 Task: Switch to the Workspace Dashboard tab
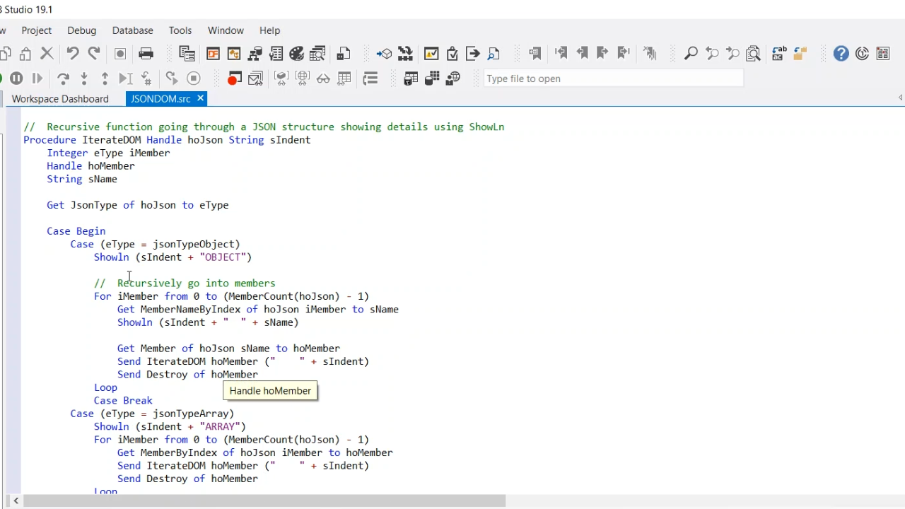point(60,99)
